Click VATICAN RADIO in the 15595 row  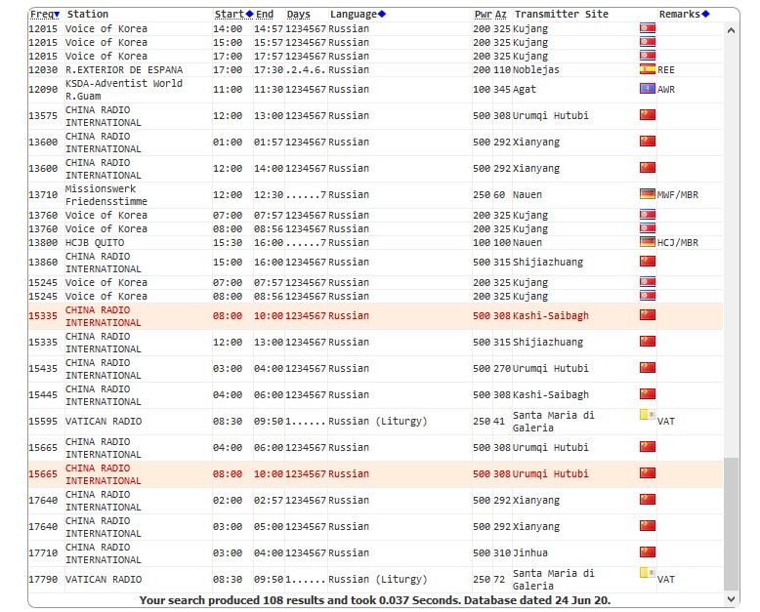tap(104, 422)
